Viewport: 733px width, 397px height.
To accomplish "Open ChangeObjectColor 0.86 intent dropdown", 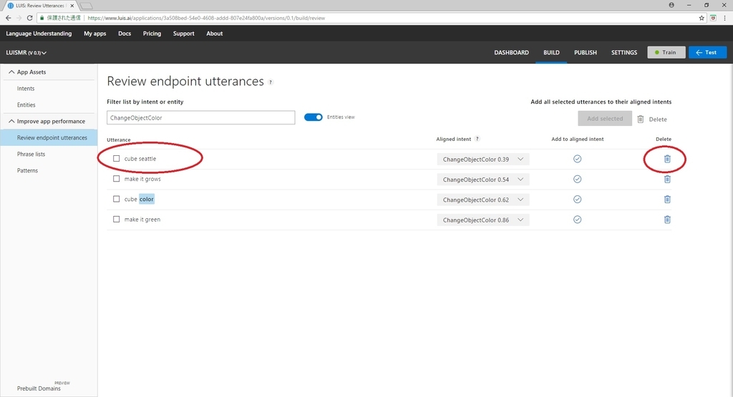I will pyautogui.click(x=483, y=220).
